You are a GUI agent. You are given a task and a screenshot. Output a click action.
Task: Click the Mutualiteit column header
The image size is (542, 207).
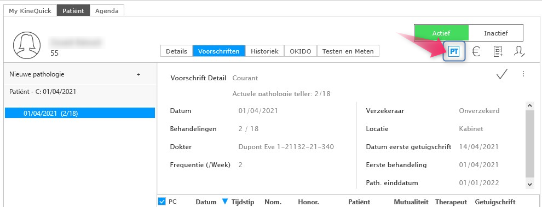[411, 202]
